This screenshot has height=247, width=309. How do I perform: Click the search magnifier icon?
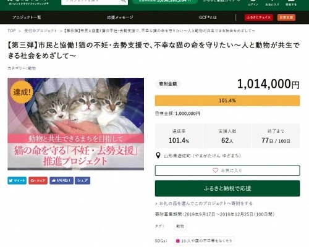pyautogui.click(x=123, y=1)
